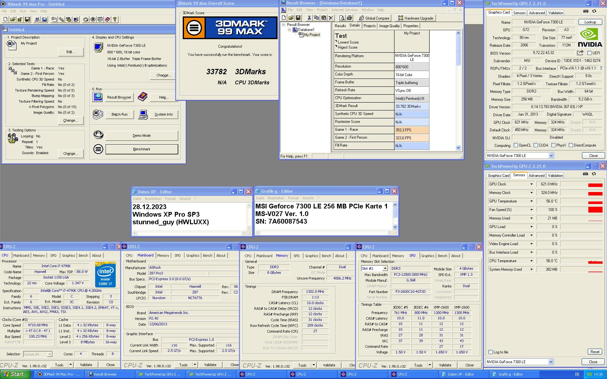The width and height of the screenshot is (607, 379).
Task: Click the Copy icon in Result Browser toolbar
Action: pos(316,18)
